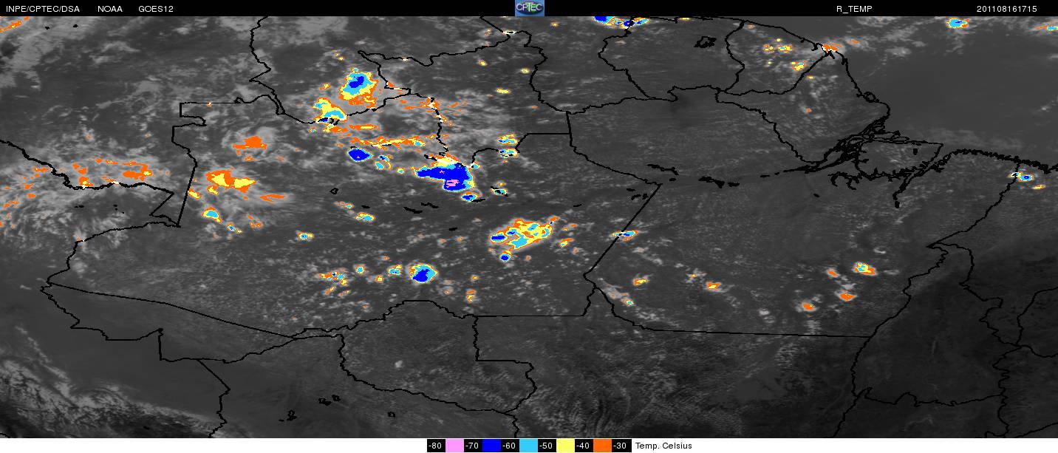Screen dimensions: 1058x453
Task: Select the dark blue legend swatch
Action: tap(491, 446)
